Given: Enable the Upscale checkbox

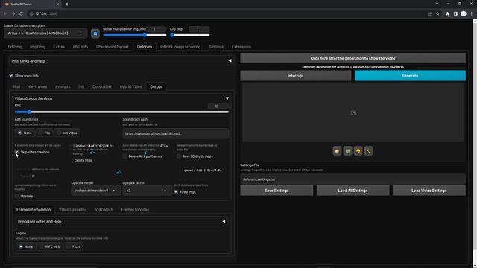Looking at the screenshot, I should point(16,196).
